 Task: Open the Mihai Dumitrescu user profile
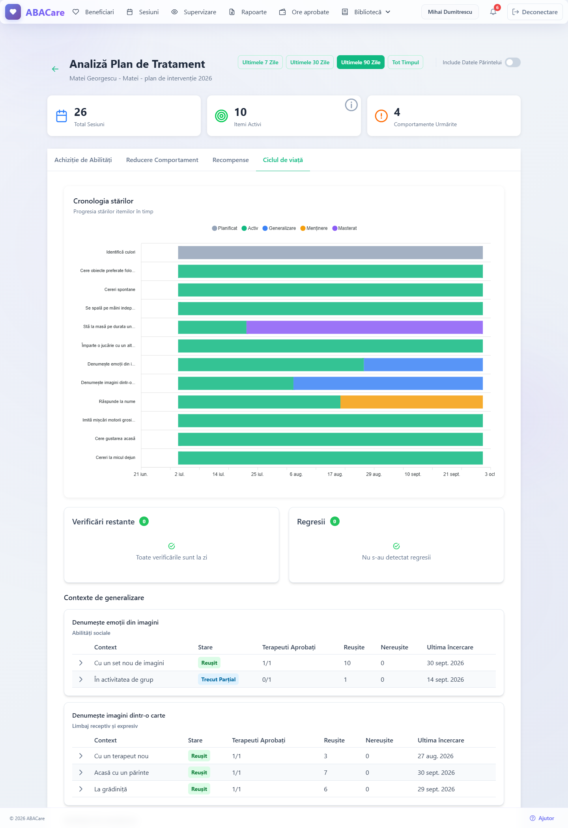[x=450, y=12]
